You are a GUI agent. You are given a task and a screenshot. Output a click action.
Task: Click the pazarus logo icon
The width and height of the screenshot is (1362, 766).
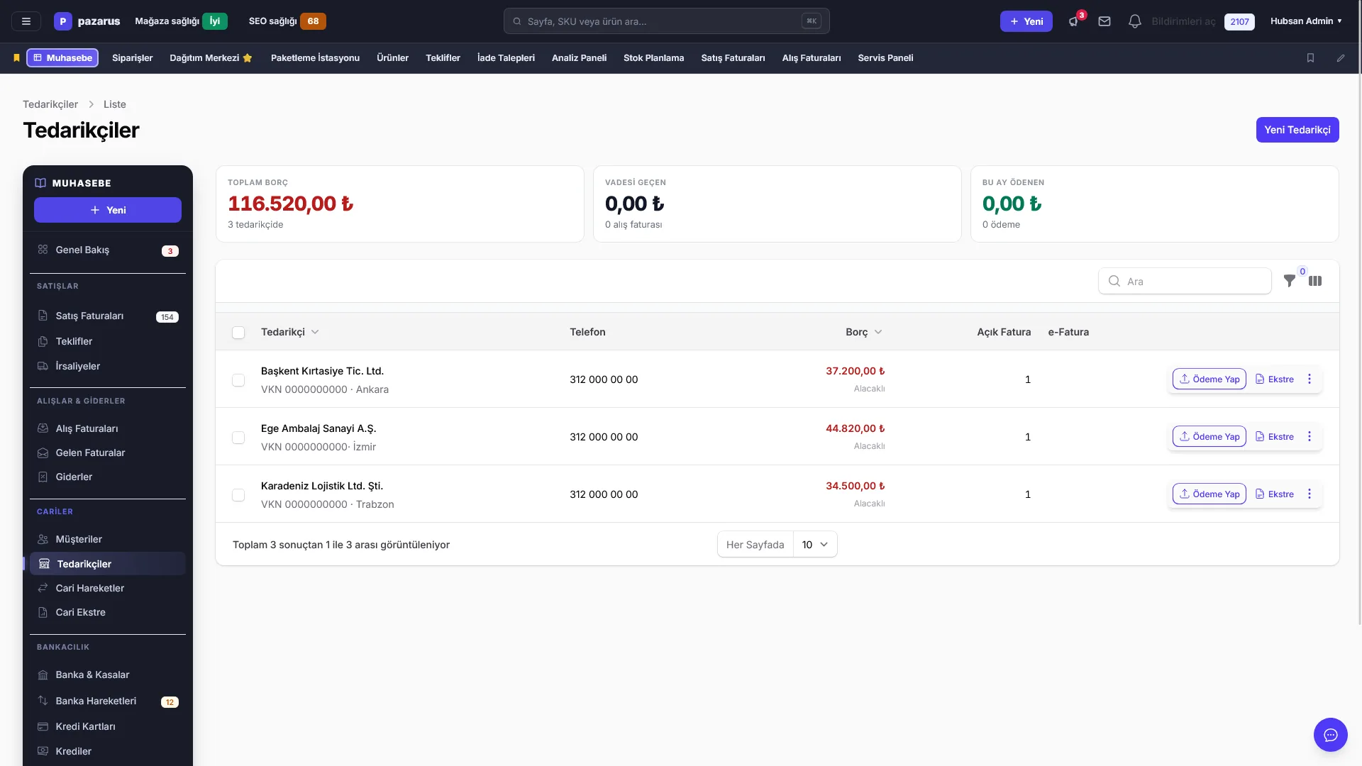pyautogui.click(x=62, y=21)
